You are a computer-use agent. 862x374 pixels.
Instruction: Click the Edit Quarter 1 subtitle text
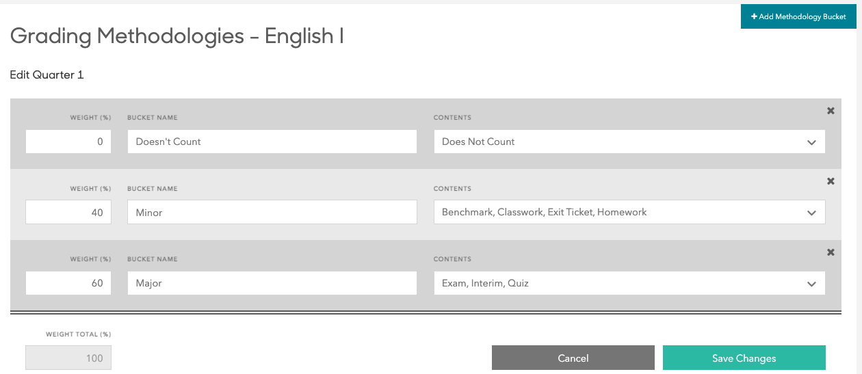(47, 75)
